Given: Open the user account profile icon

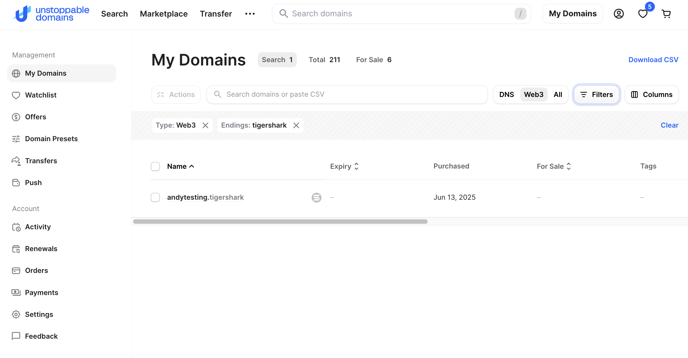Looking at the screenshot, I should tap(619, 14).
